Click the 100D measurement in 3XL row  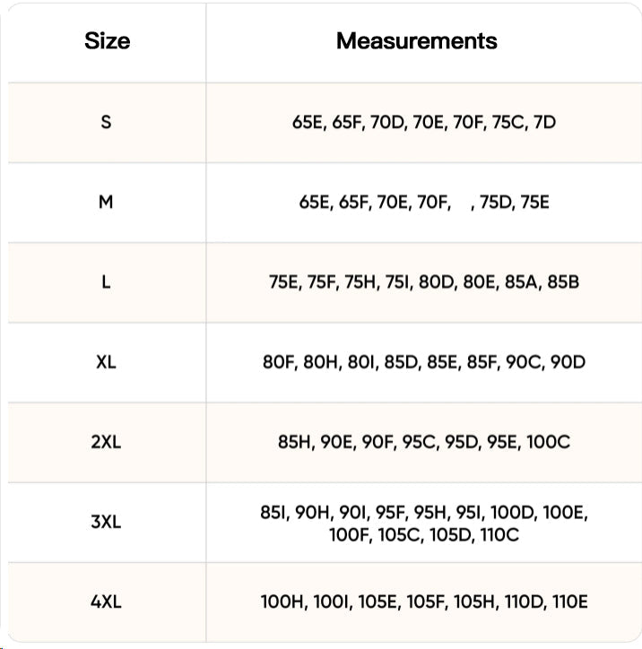(514, 513)
